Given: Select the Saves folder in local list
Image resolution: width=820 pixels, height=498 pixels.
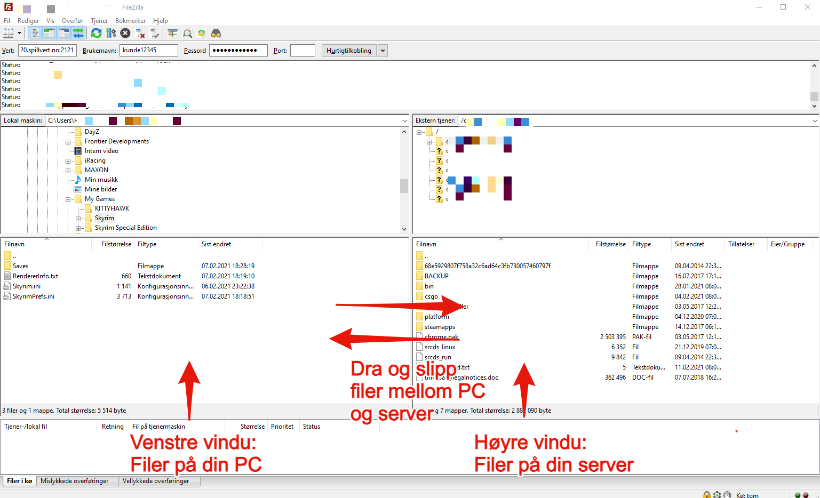Looking at the screenshot, I should coord(20,266).
